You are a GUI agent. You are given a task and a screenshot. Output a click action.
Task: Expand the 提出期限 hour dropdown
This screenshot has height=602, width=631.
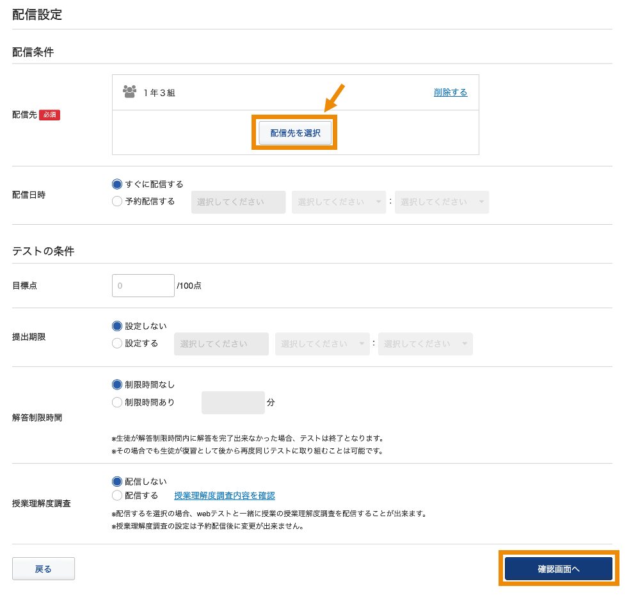click(x=322, y=344)
